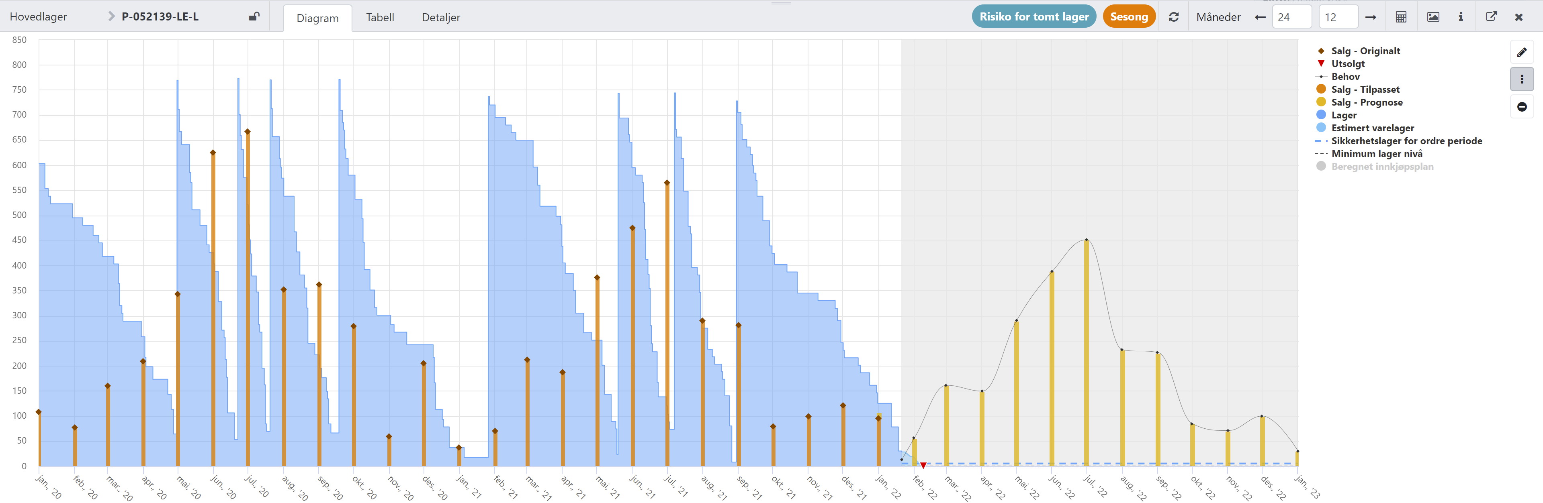Viewport: 1543px width, 503px height.
Task: Toggle Salg - Prognose legend entry
Action: (x=1366, y=102)
